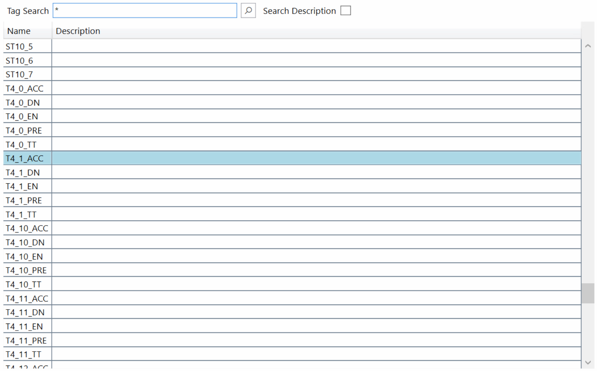Click the scrollbar down arrow

click(588, 362)
